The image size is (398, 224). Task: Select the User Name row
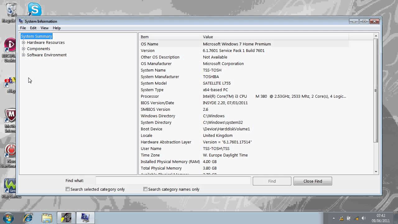coord(244,148)
